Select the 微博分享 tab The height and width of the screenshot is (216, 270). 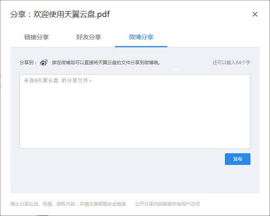click(x=141, y=37)
